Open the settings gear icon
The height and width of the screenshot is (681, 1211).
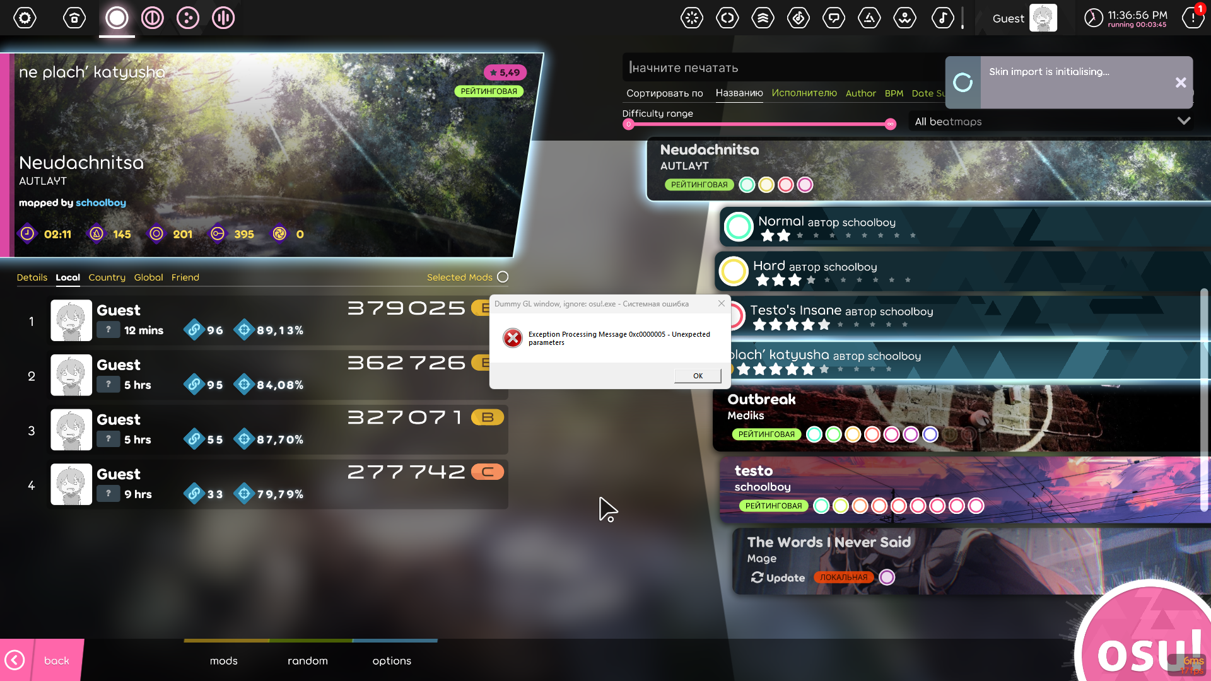[25, 18]
